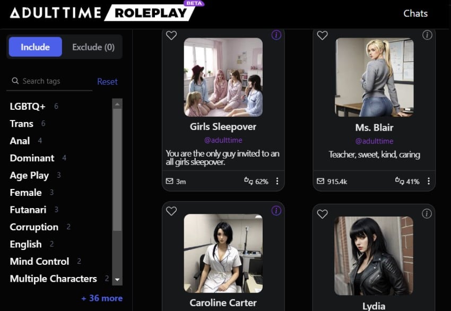Select the LGBTQ+ tag filter
The image size is (451, 311).
(28, 106)
